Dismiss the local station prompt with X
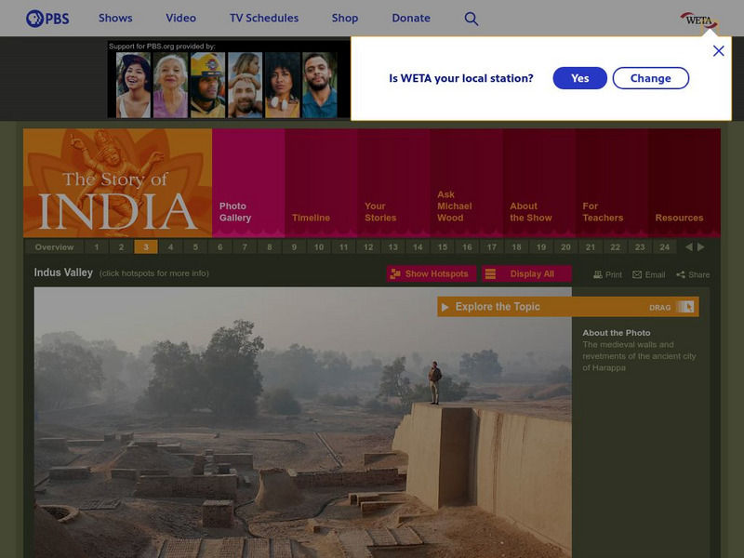 (718, 50)
